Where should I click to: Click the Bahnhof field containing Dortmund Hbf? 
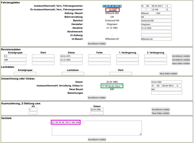pos(156,21)
